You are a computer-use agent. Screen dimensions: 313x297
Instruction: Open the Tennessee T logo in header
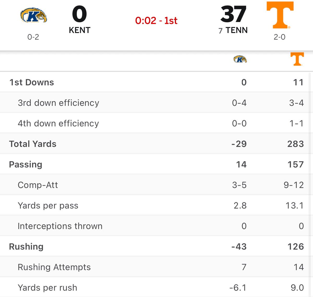coord(280,15)
